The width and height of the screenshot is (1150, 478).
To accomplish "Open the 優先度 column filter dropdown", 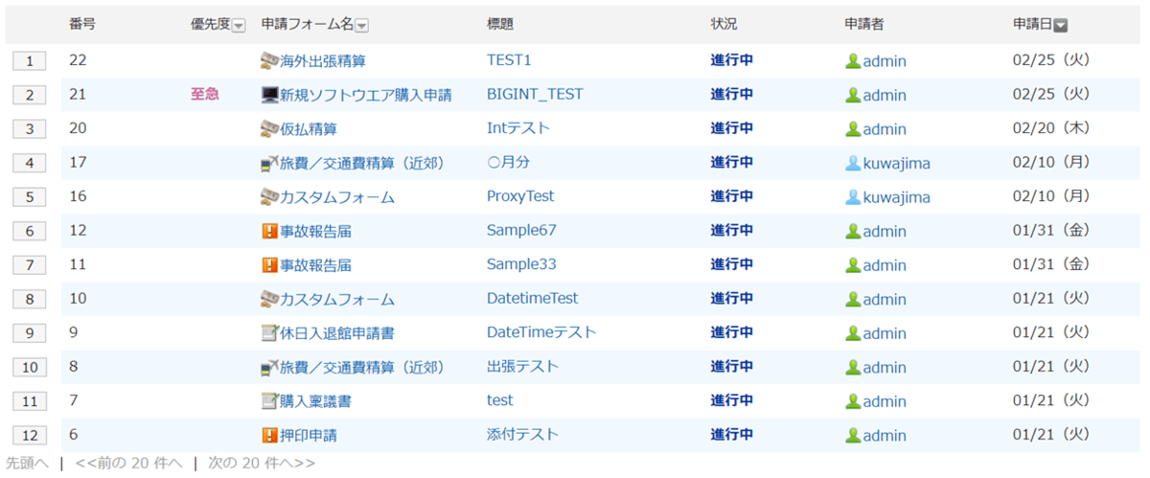I will coord(239,26).
